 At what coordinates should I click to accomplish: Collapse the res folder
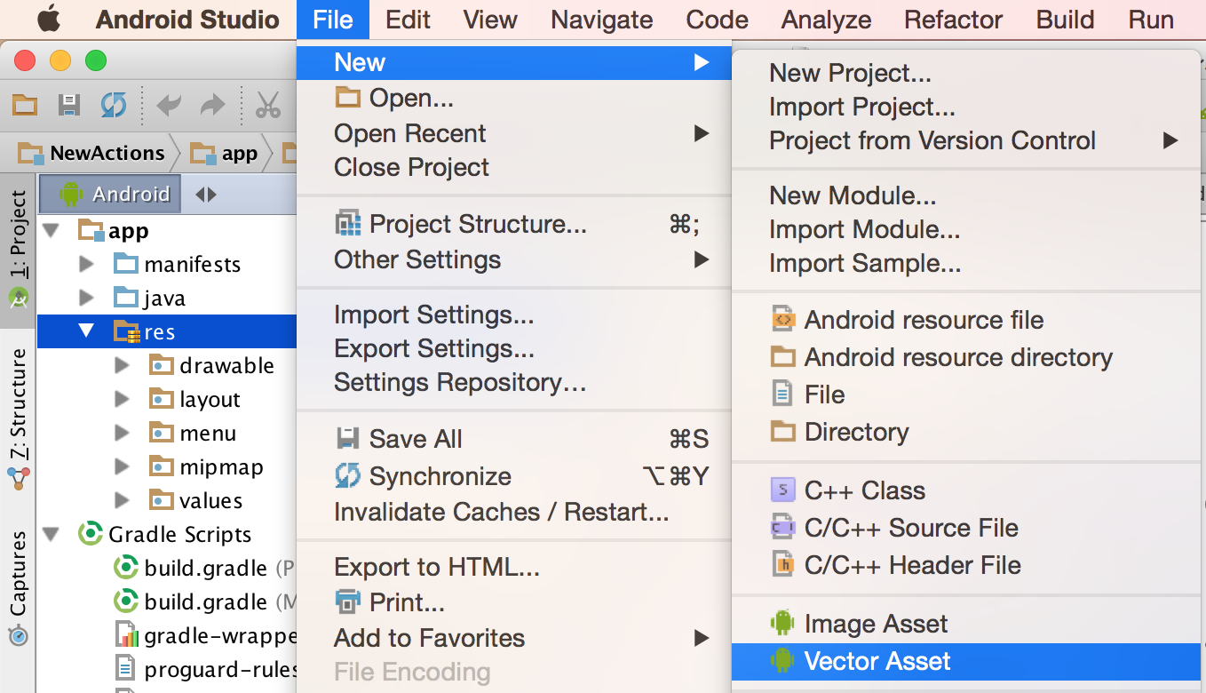click(86, 331)
